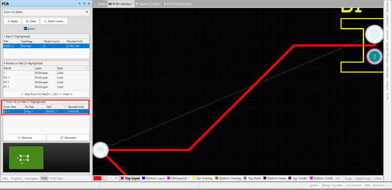Open the Projects panel tab
The height and width of the screenshot is (190, 392).
pyautogui.click(x=16, y=179)
